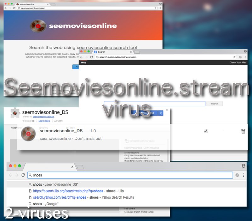The height and width of the screenshot is (221, 252).
Task: Click the Web menu label on the search page
Action: (x=83, y=63)
